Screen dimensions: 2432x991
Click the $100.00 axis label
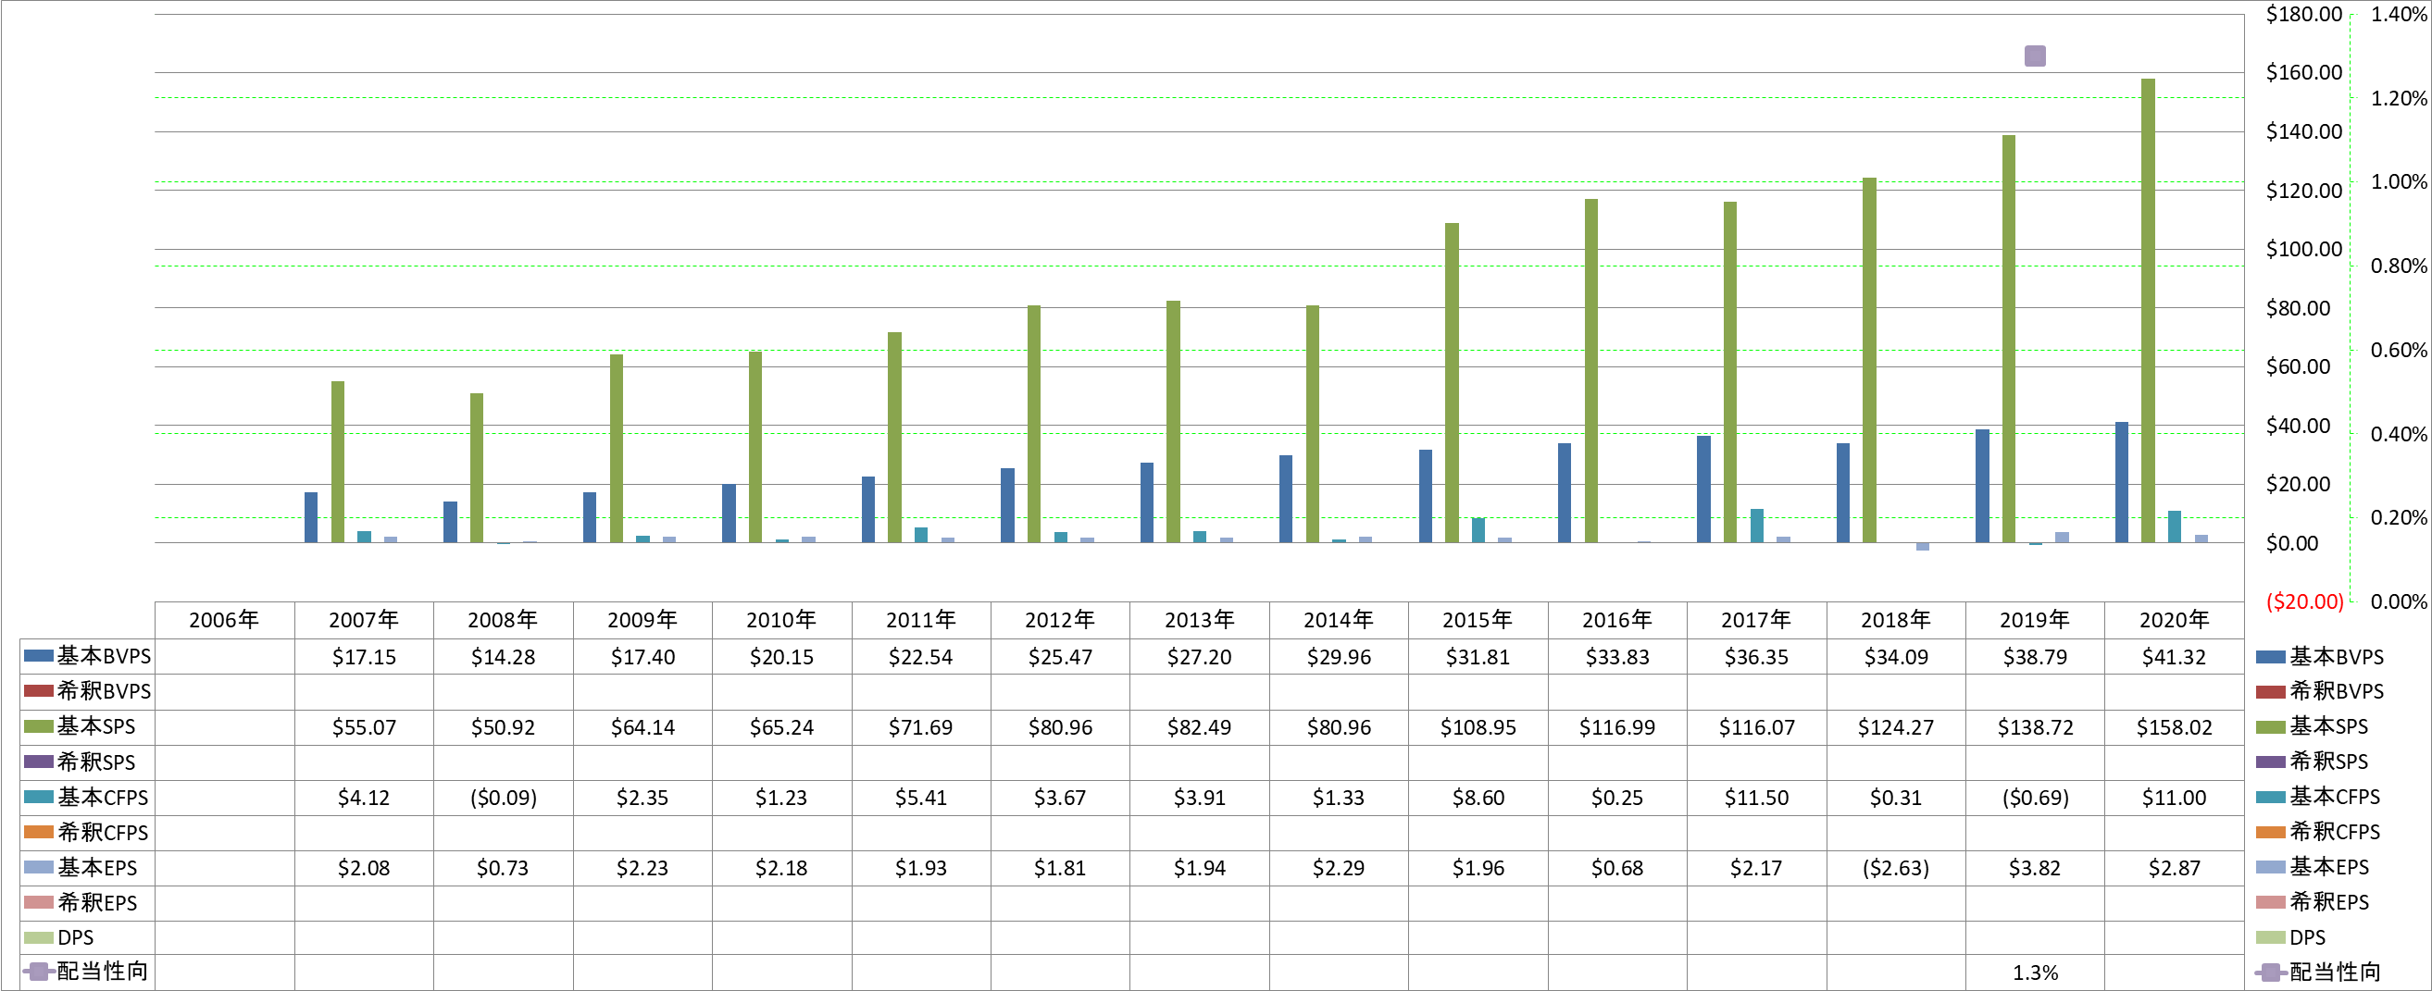click(2303, 249)
